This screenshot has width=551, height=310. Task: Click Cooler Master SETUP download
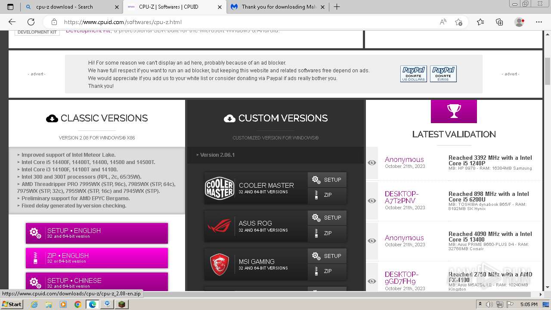coord(327,180)
